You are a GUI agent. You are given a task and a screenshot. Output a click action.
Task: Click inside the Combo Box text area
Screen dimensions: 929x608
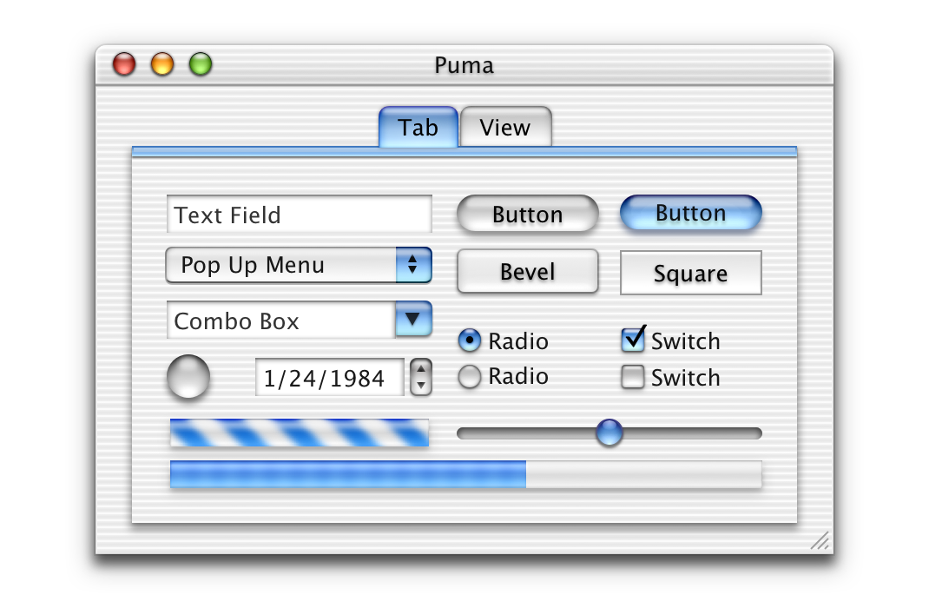[280, 320]
